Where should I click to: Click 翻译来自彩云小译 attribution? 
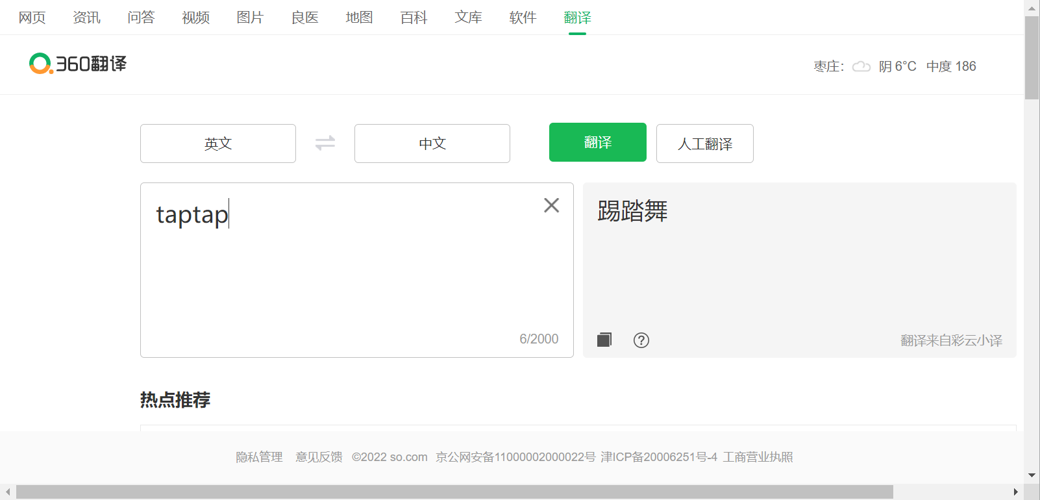coord(951,340)
